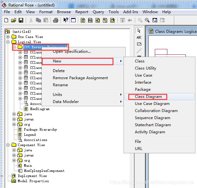The height and width of the screenshot is (188, 197).
Task: Click the Context Help arrow-question icon
Action: tap(66, 20)
